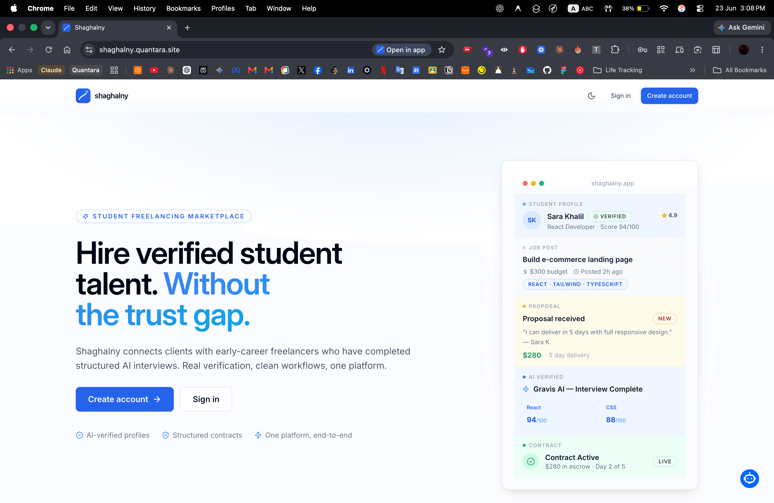
Task: Click the T text extension icon
Action: pos(596,50)
